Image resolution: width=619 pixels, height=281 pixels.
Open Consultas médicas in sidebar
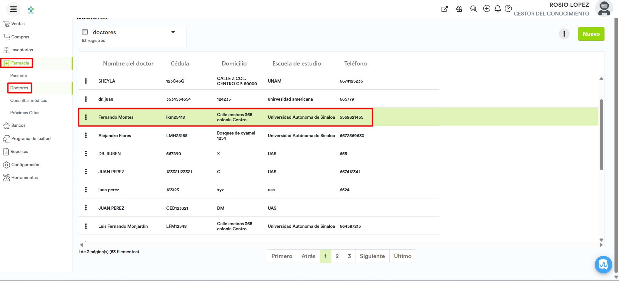point(28,100)
